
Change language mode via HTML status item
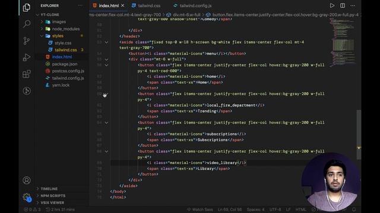click(301, 209)
